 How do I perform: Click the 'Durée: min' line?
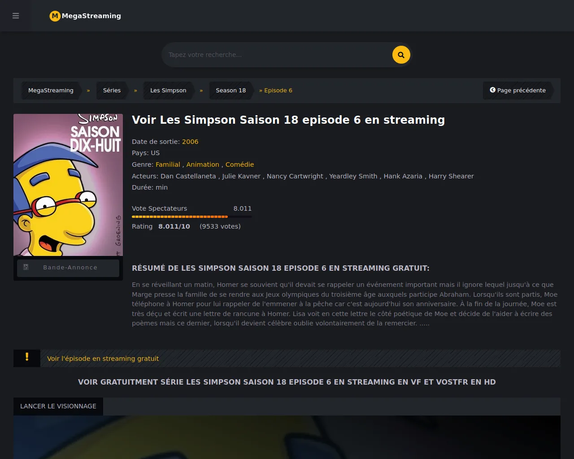pyautogui.click(x=150, y=187)
